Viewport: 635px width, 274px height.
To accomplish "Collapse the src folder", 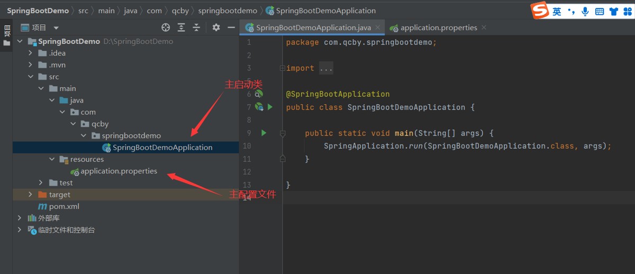I will [x=30, y=77].
